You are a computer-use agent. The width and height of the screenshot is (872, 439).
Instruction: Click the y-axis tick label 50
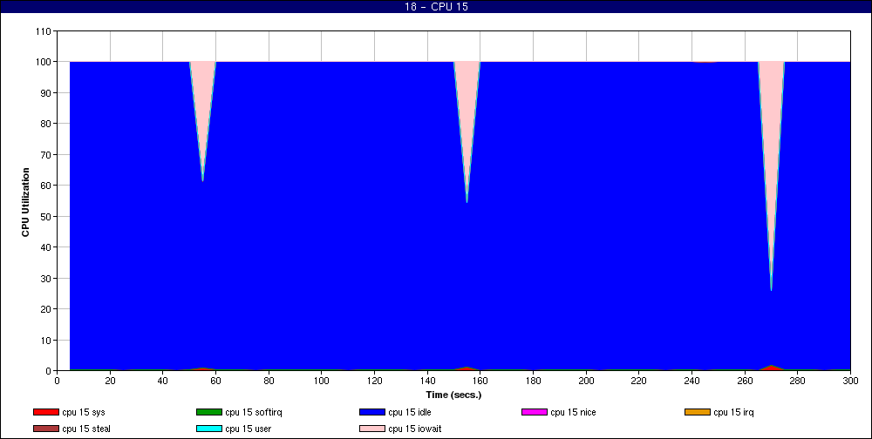(x=47, y=216)
